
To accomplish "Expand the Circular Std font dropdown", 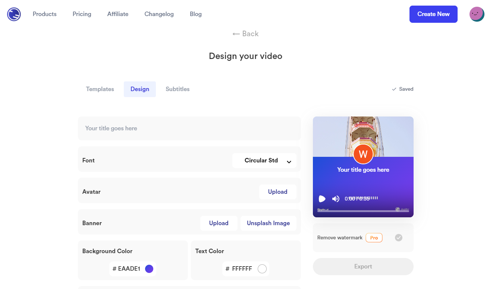I will 264,161.
